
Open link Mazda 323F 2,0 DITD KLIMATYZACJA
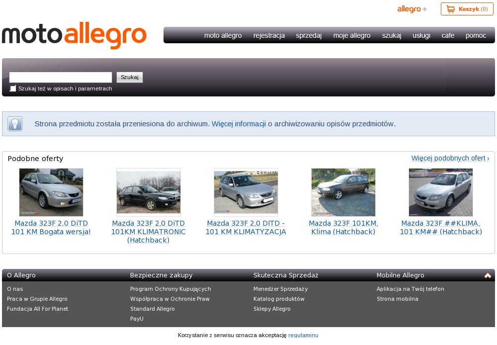246,228
